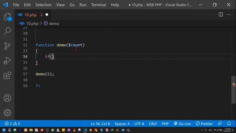Click Ln 34, Col 8 cursor position
Screen dimensions: 236x133
click(x=100, y=124)
